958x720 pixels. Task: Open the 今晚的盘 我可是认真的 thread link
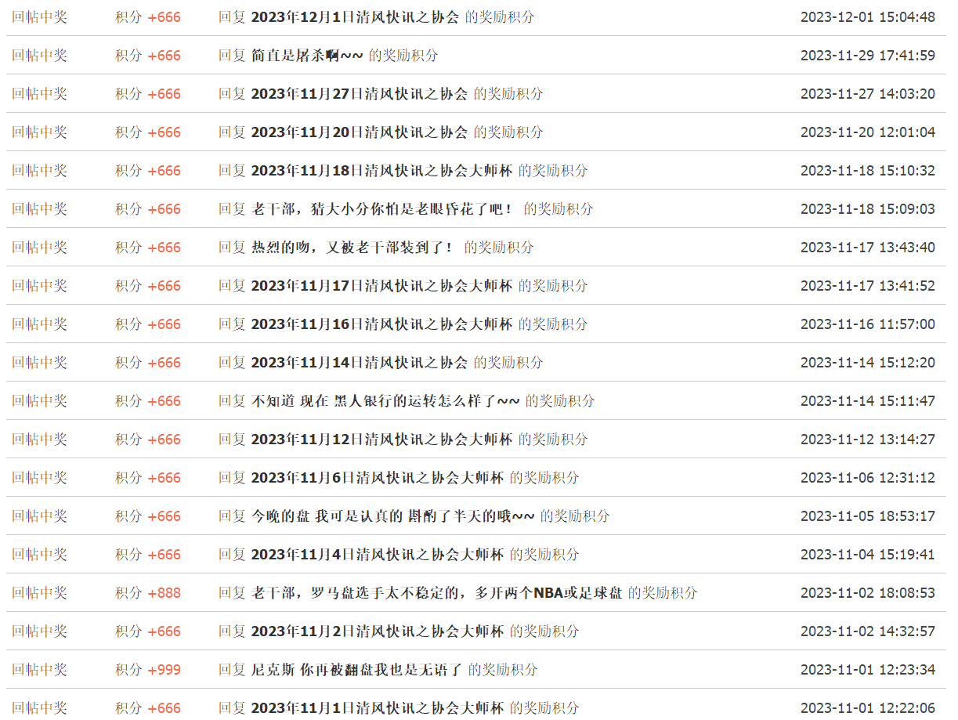[392, 516]
